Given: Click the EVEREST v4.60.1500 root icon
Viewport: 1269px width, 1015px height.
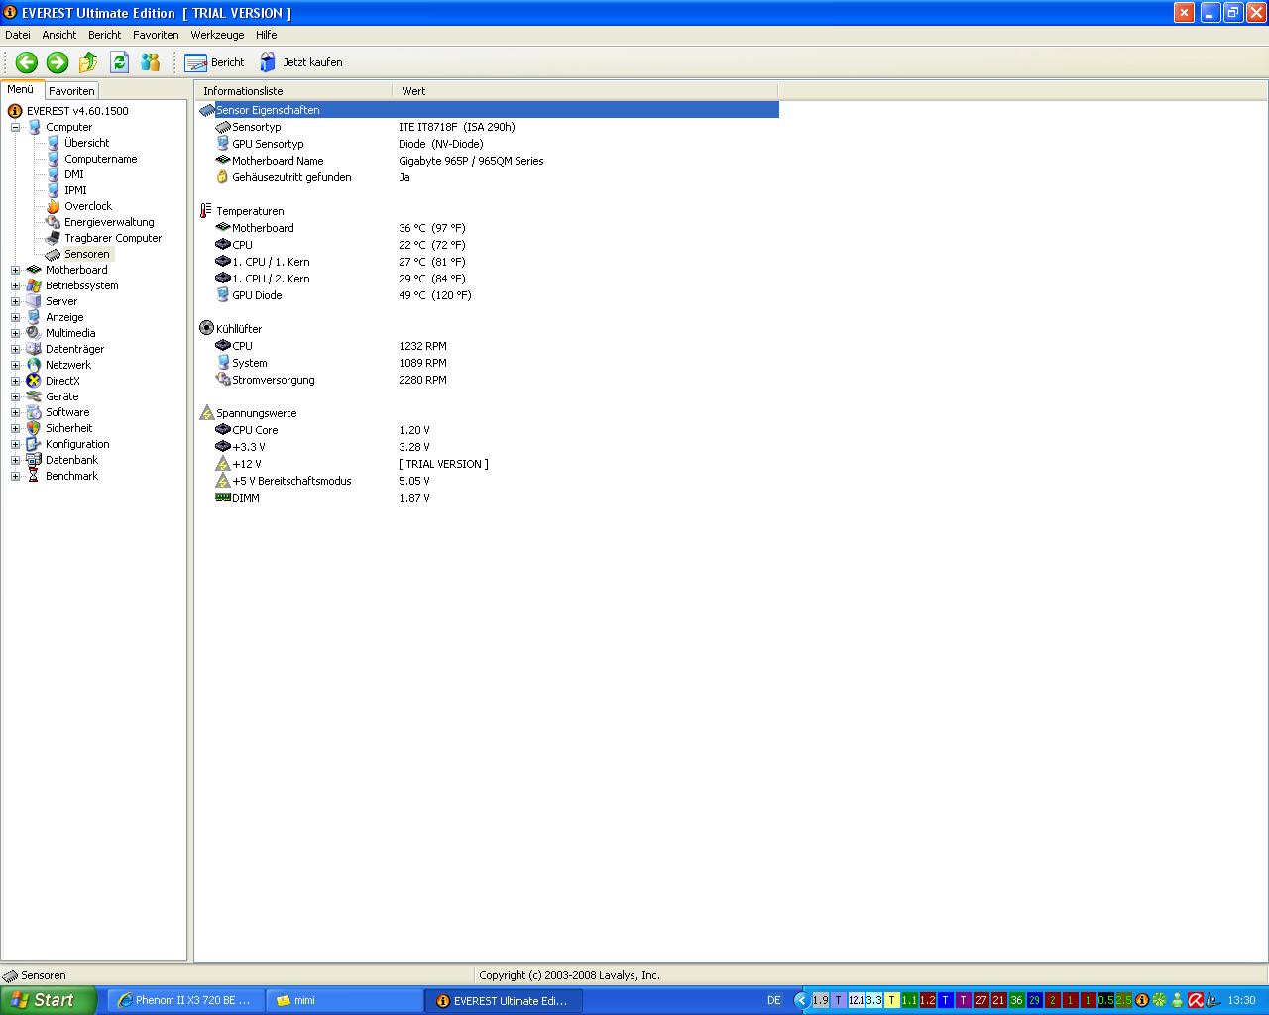Looking at the screenshot, I should tap(15, 111).
